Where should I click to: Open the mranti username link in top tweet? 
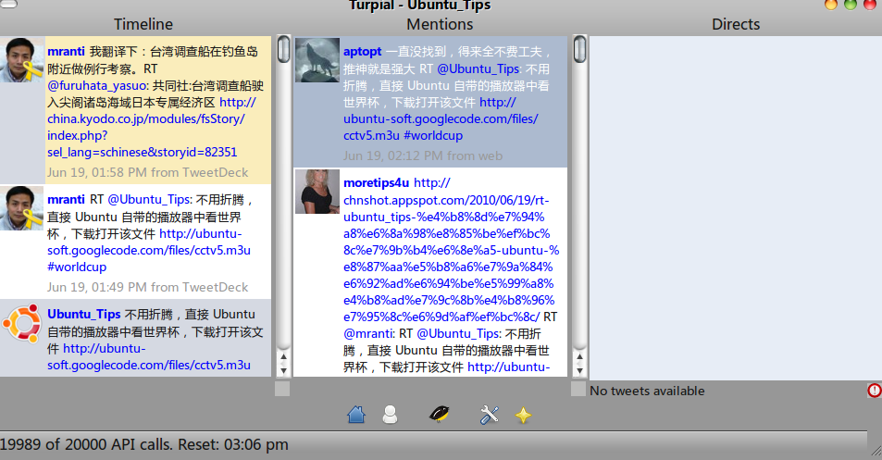66,52
